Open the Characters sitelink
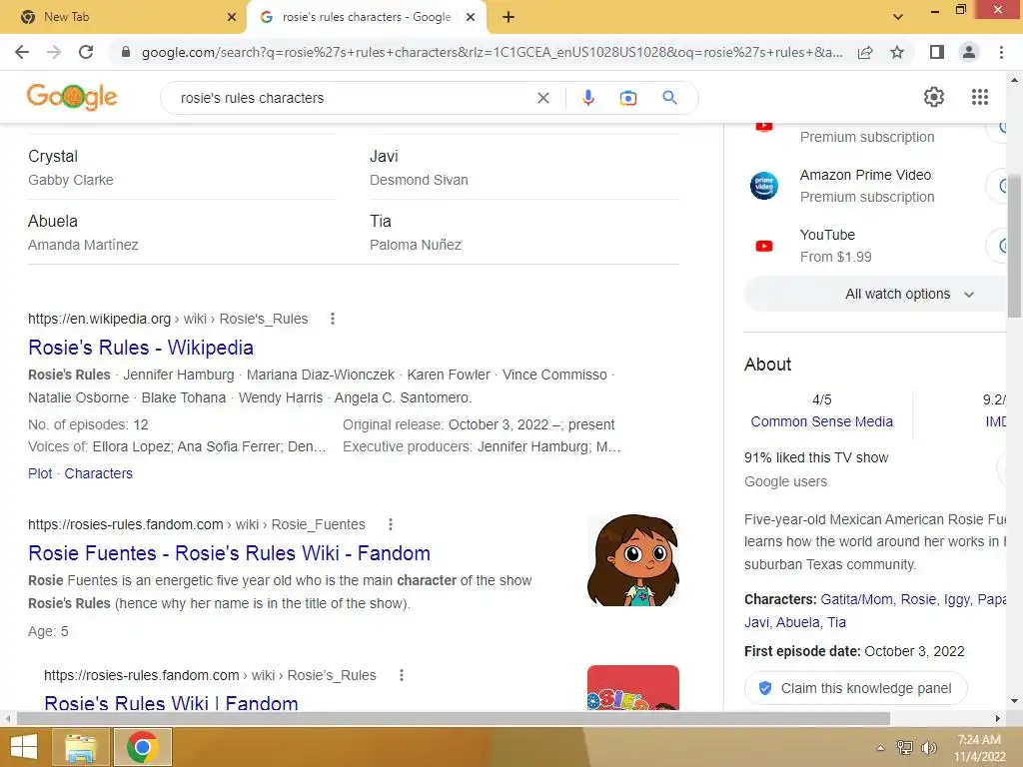1023x767 pixels. click(99, 473)
